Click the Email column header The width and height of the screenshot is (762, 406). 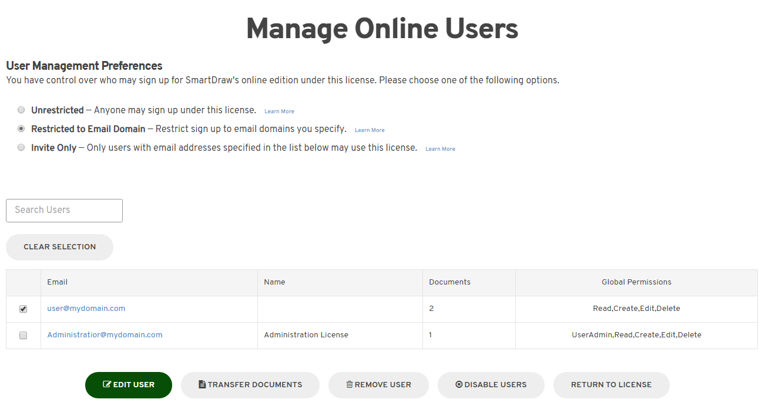(58, 282)
